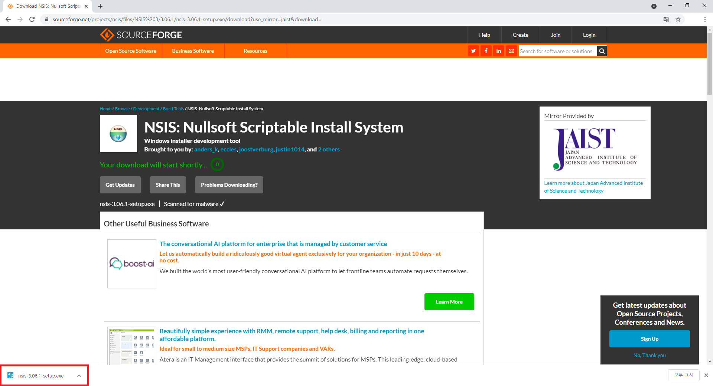713x386 pixels.
Task: Click Problems Downloading? button
Action: (x=229, y=185)
